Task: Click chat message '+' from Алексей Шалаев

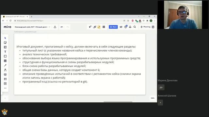Action: pyautogui.click(x=160, y=103)
